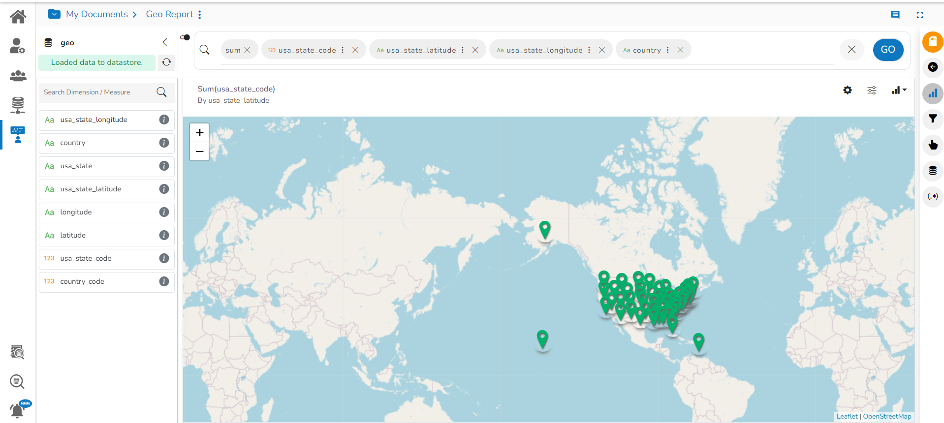The height and width of the screenshot is (423, 944).
Task: Show info for usa_state_longitude field
Action: 164,120
